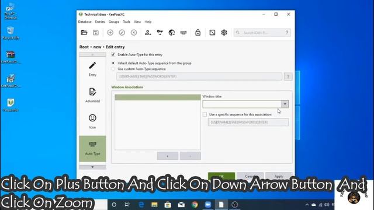Open File Explorer from taskbar
The width and height of the screenshot is (374, 210).
coord(154,205)
